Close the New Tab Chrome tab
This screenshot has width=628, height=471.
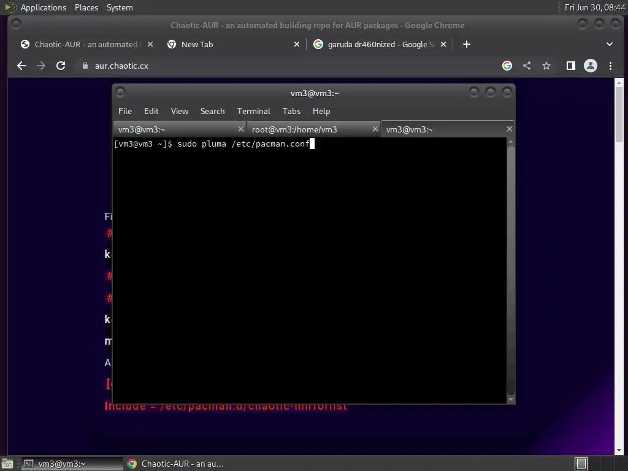(297, 44)
